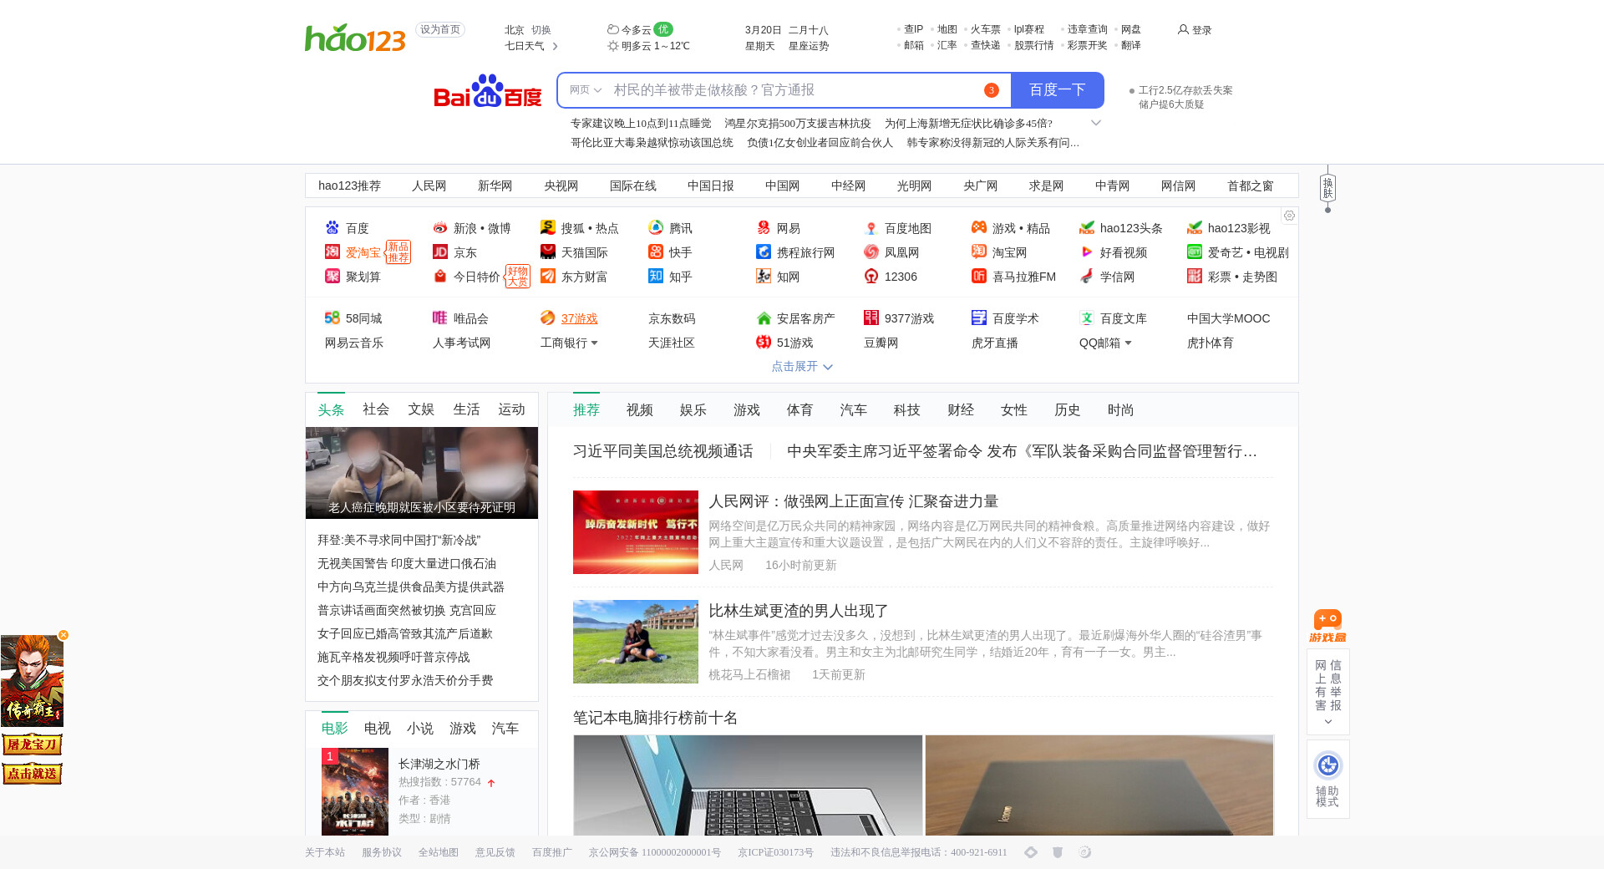Open the 网页 search type dropdown
This screenshot has width=1604, height=869.
coord(585,90)
